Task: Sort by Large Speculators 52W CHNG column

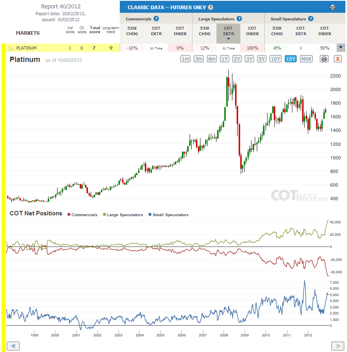Action: point(204,31)
